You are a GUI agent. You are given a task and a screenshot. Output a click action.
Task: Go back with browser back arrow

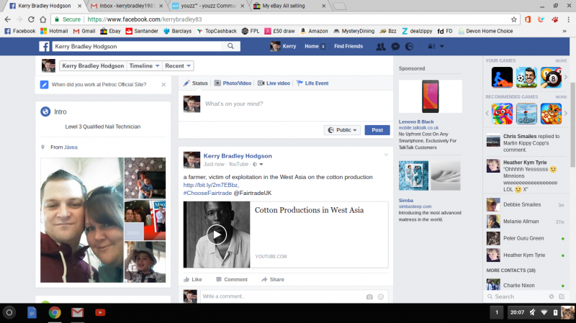pos(8,19)
